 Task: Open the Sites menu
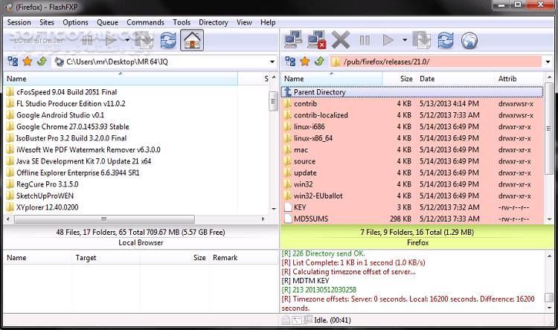click(x=47, y=22)
